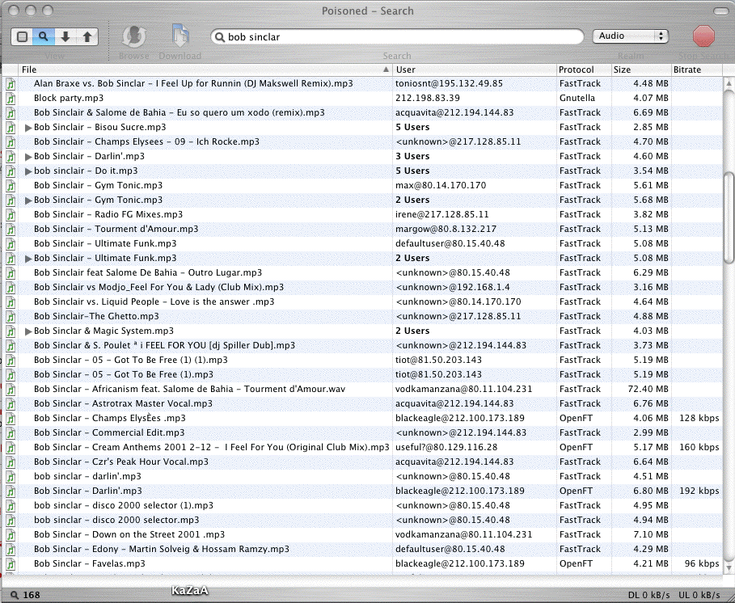
Task: Click the window toolbar toggle pill button
Action: click(x=720, y=11)
